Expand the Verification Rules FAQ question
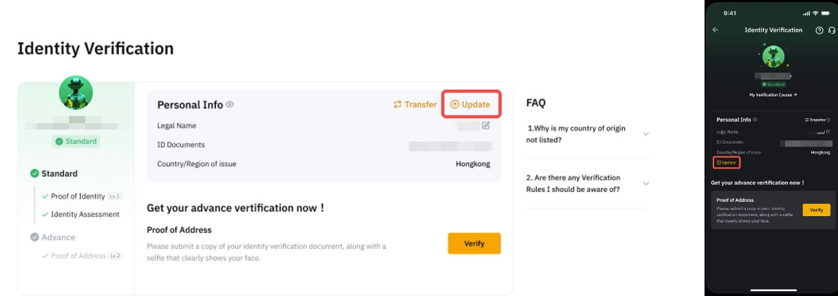Viewport: 838px width, 296px height. [645, 183]
